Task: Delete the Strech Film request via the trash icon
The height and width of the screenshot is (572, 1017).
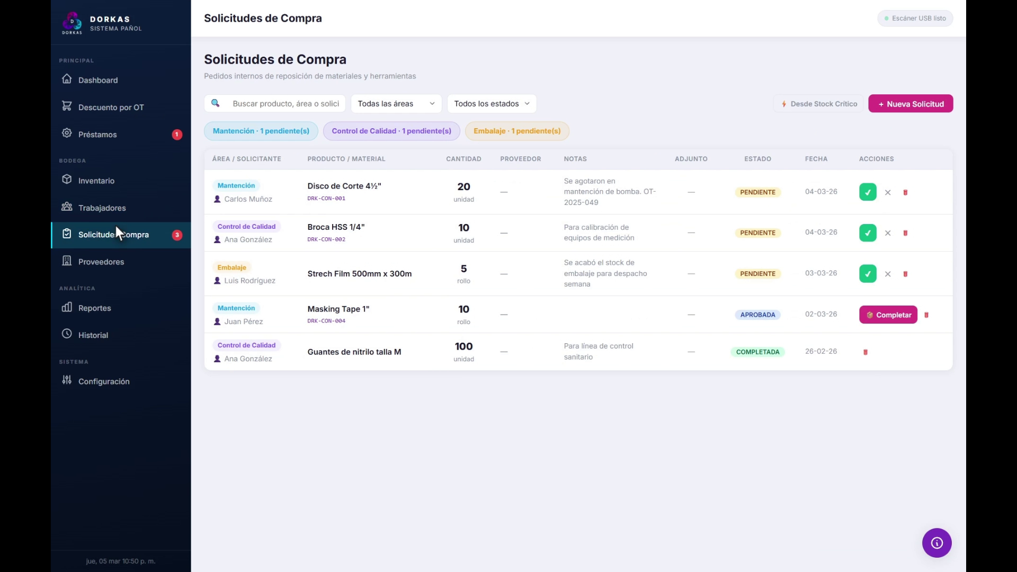Action: click(905, 274)
